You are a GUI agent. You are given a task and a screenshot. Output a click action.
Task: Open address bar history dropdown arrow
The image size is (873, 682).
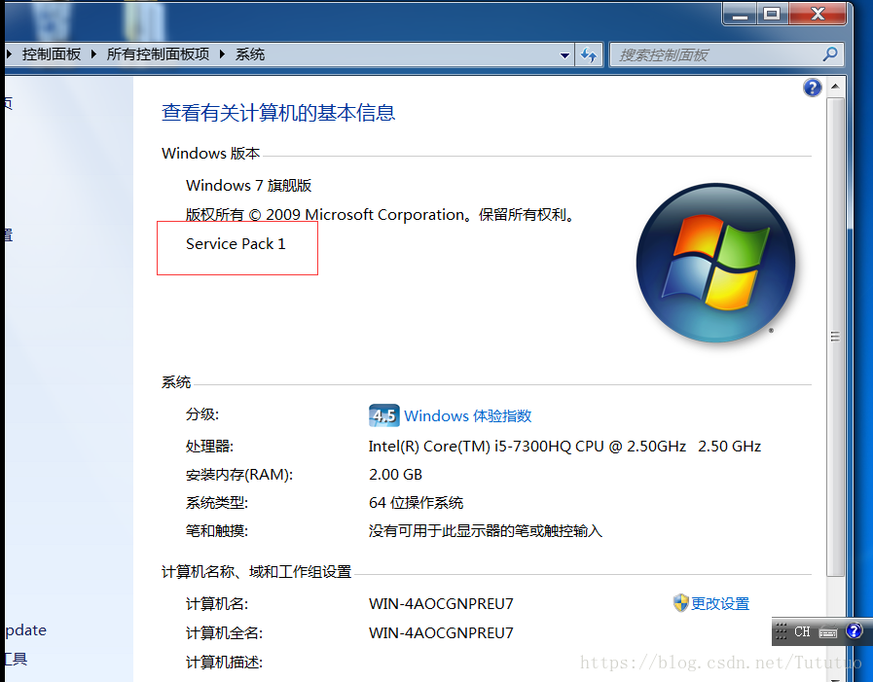(564, 55)
